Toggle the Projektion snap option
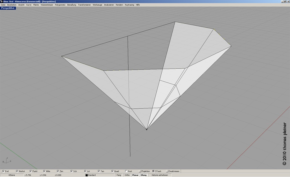The width and height of the screenshot is (290, 177). click(140, 171)
